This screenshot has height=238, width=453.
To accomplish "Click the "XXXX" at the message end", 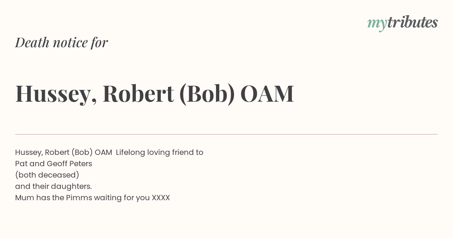I will click(161, 198).
